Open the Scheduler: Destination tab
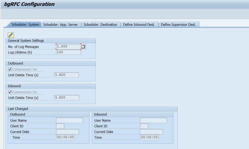 pos(100,25)
